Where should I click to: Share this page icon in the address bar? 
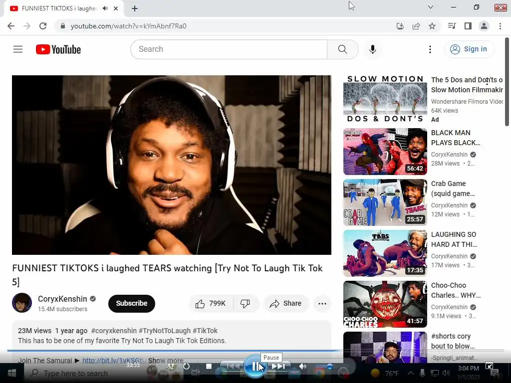coord(416,26)
